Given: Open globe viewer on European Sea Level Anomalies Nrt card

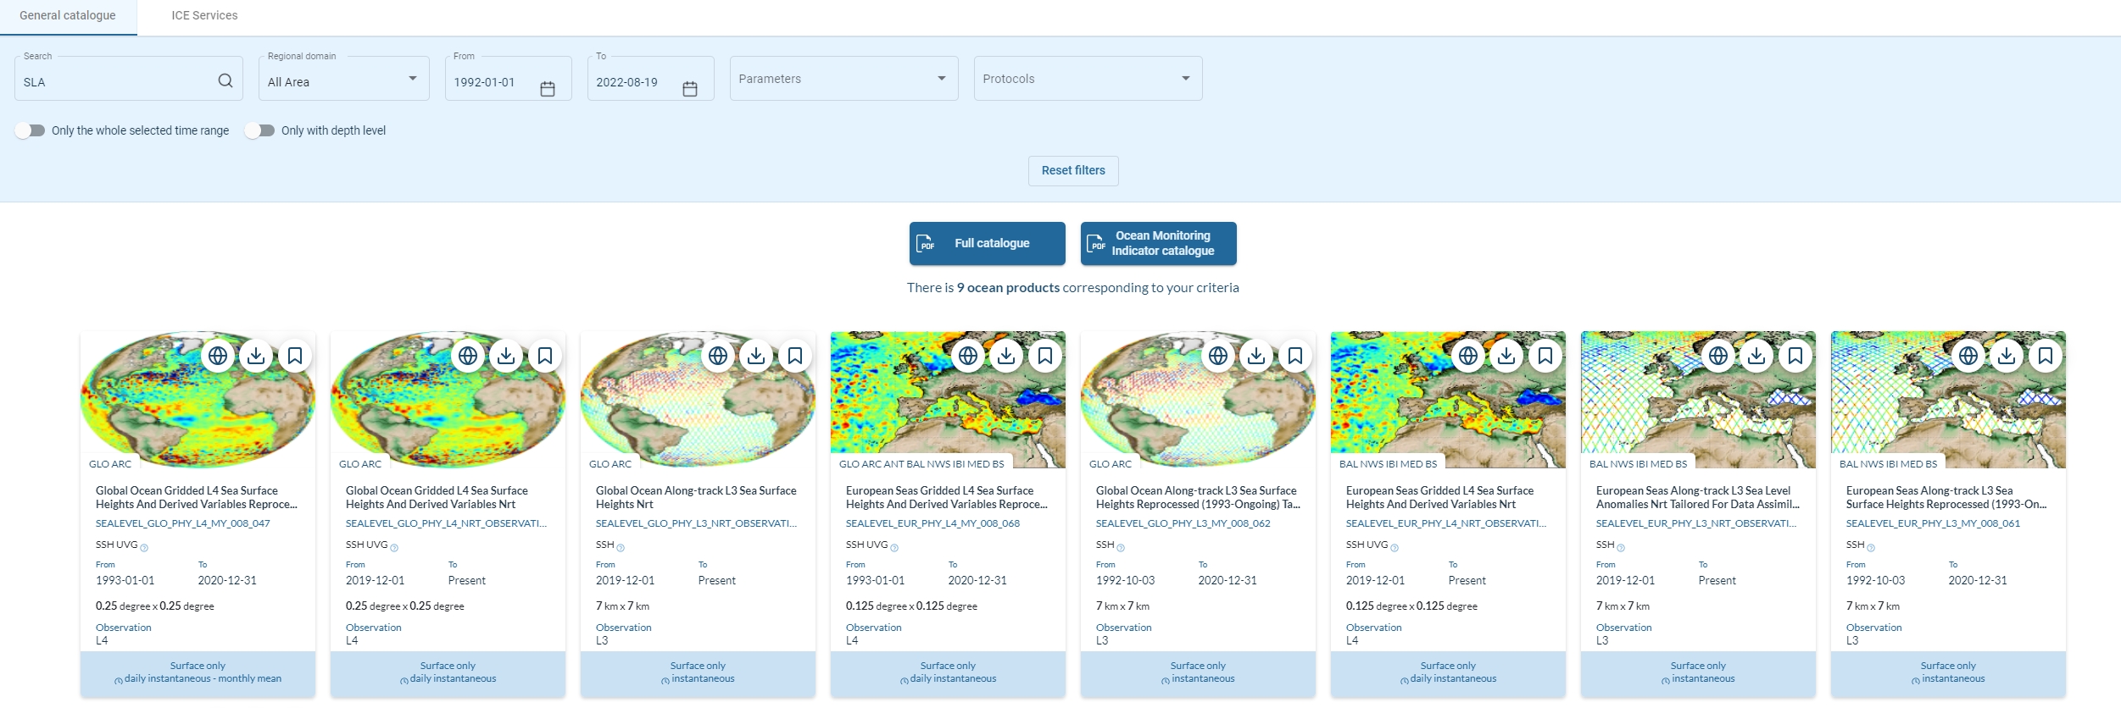Looking at the screenshot, I should point(1718,356).
